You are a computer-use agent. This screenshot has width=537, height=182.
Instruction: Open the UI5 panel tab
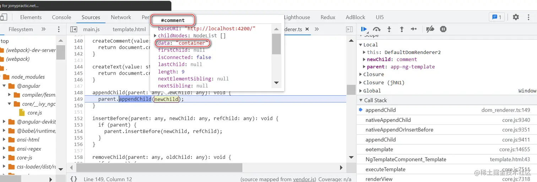pyautogui.click(x=380, y=17)
